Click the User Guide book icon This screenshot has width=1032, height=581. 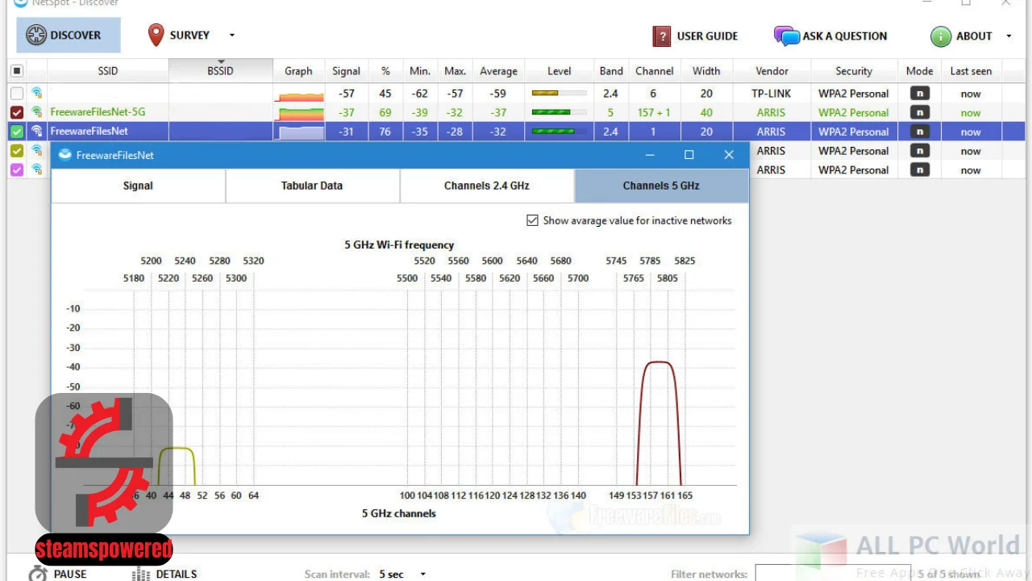pos(662,36)
